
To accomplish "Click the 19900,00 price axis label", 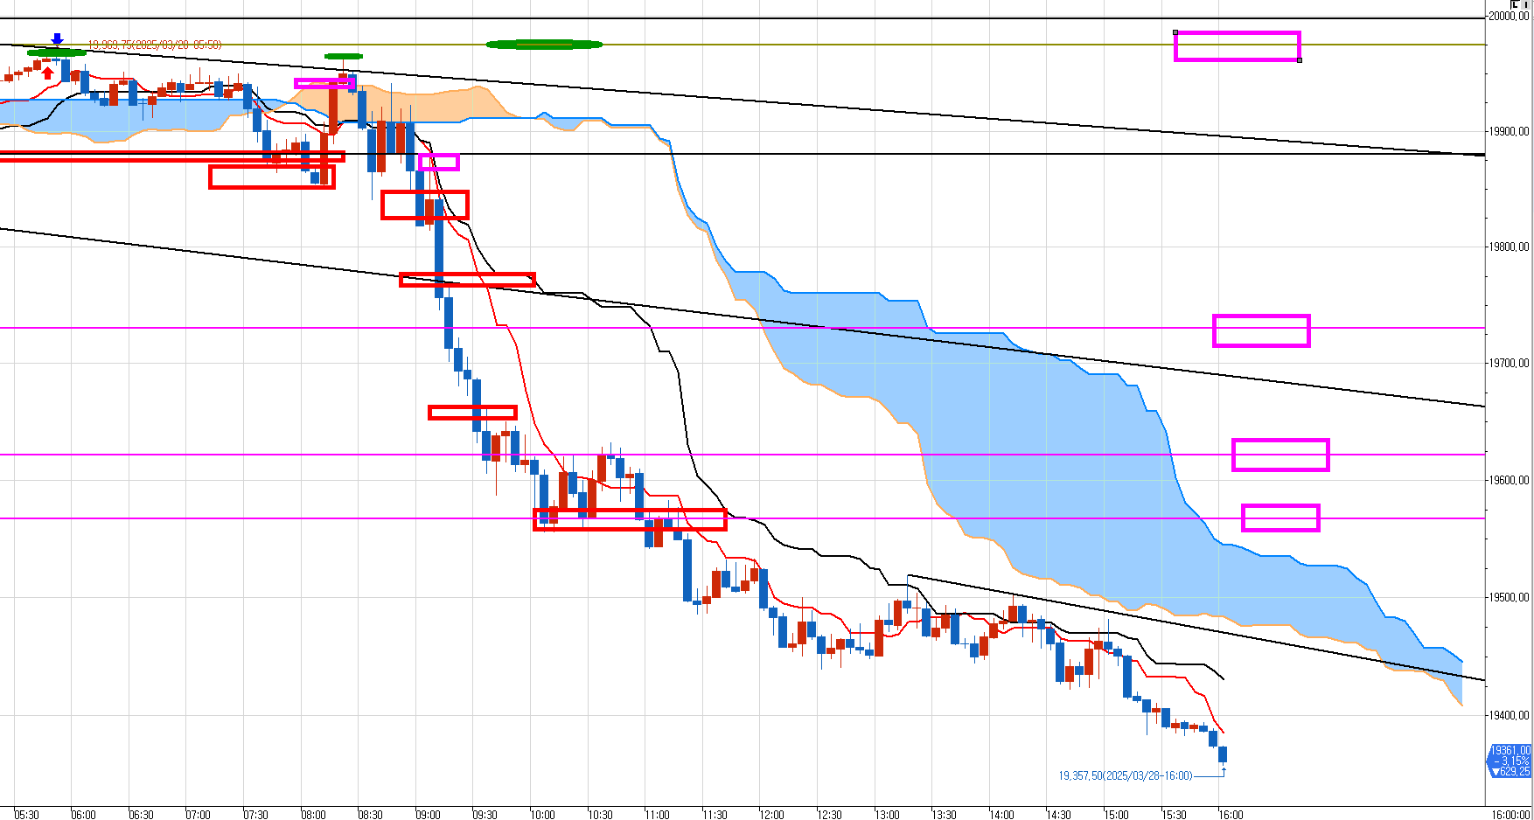I will click(1510, 131).
